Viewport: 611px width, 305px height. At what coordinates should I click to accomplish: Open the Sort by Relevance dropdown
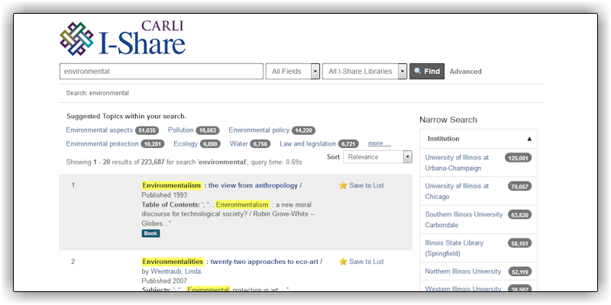(377, 156)
